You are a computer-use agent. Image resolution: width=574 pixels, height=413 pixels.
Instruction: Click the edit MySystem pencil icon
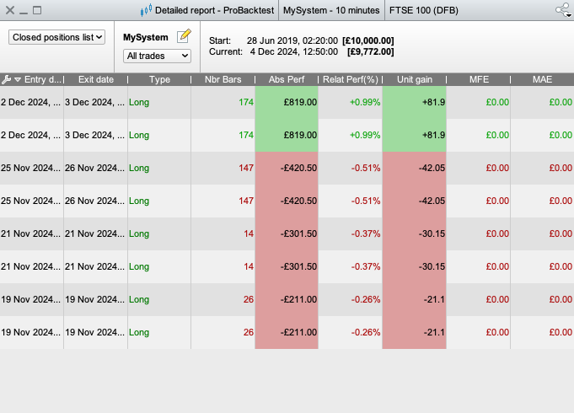(184, 36)
